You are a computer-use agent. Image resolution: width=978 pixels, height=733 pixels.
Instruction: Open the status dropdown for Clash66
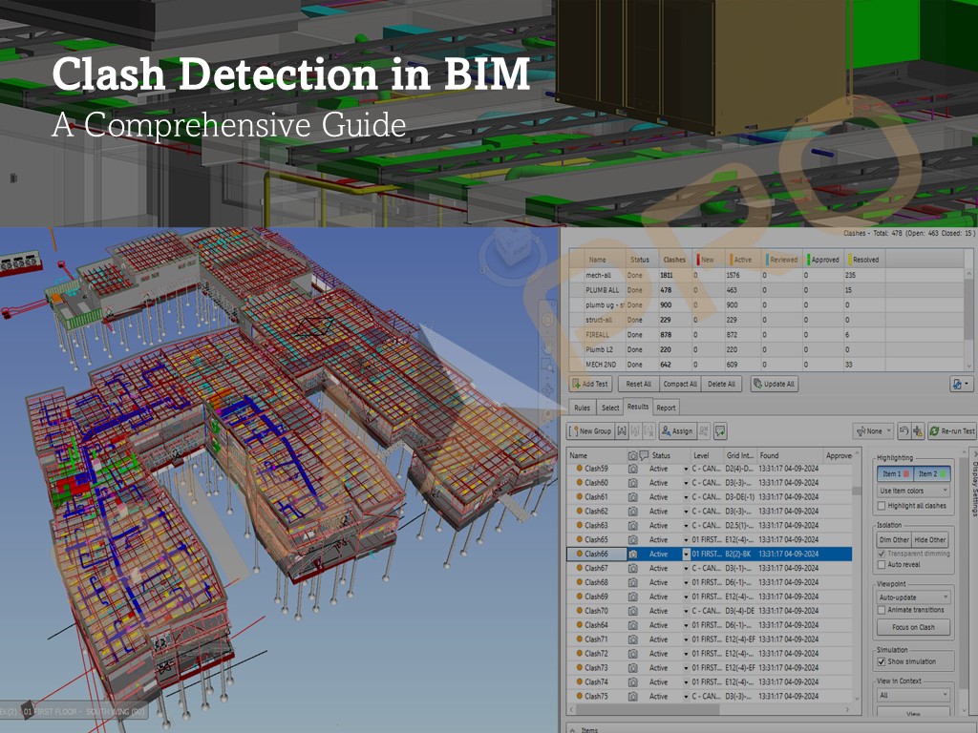(x=685, y=555)
